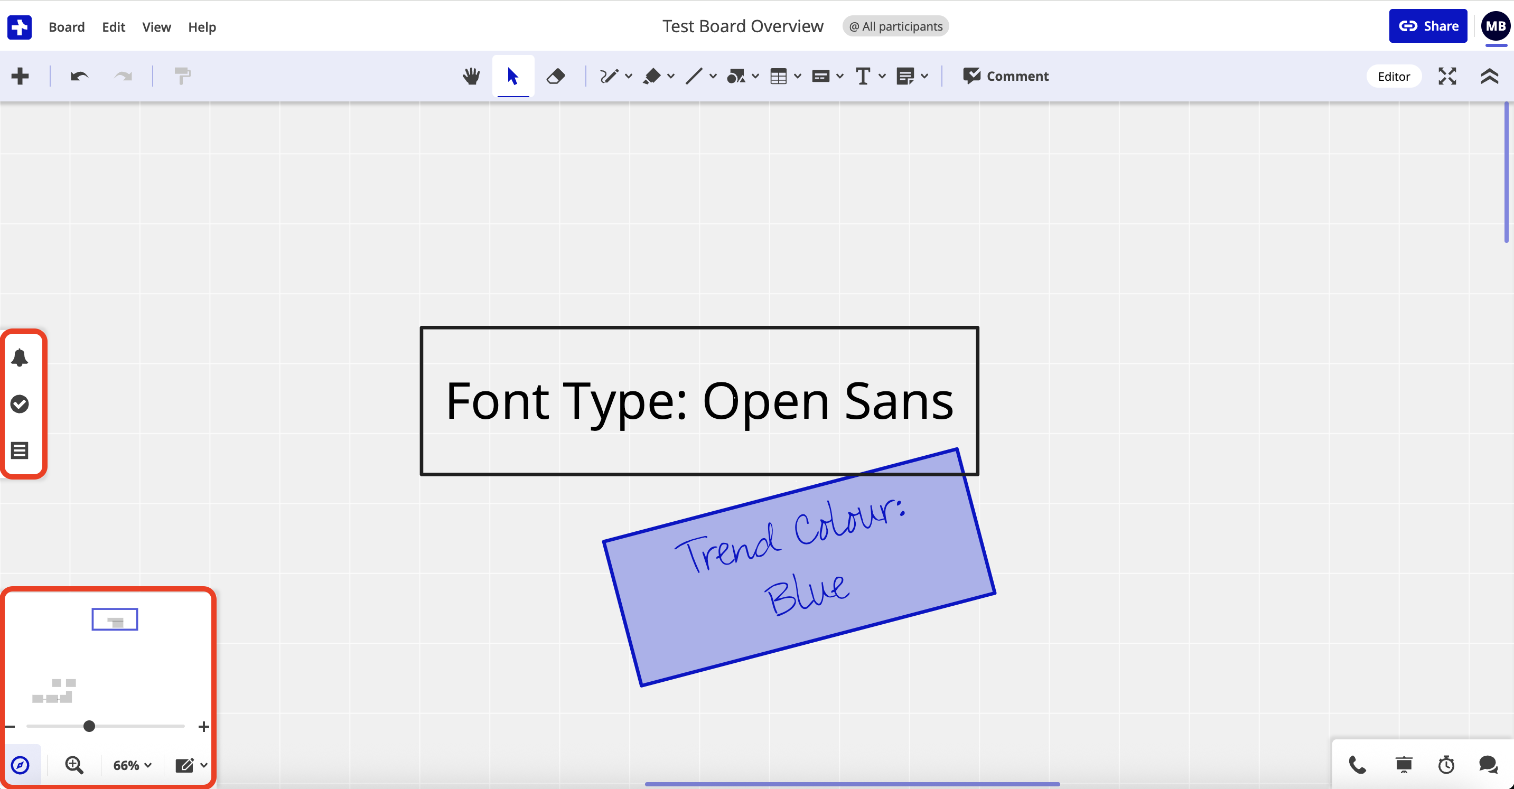
Task: Open the timer icon
Action: pos(1446,764)
